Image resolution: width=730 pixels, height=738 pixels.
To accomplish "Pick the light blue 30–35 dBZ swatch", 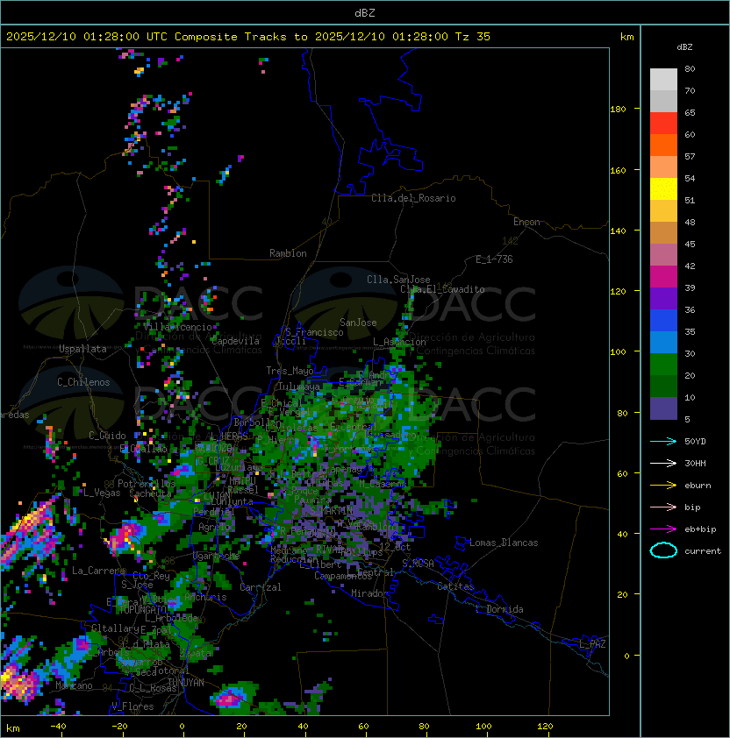I will coord(663,342).
